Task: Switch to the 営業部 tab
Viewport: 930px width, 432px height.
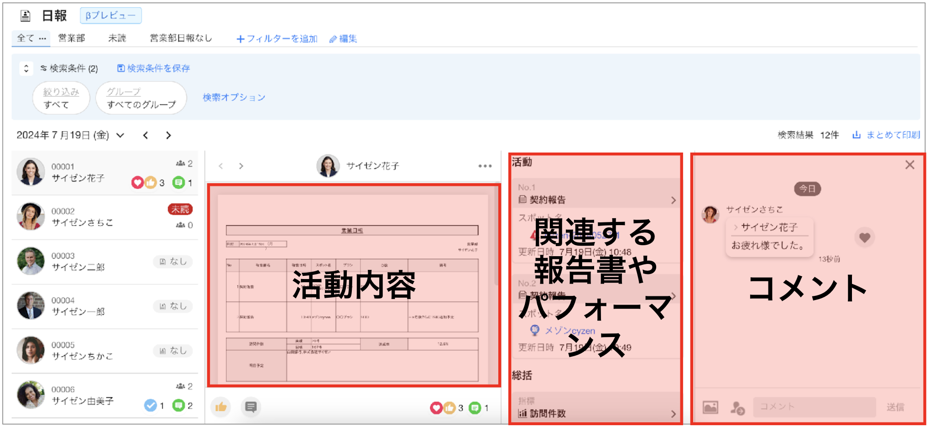Action: coord(72,38)
